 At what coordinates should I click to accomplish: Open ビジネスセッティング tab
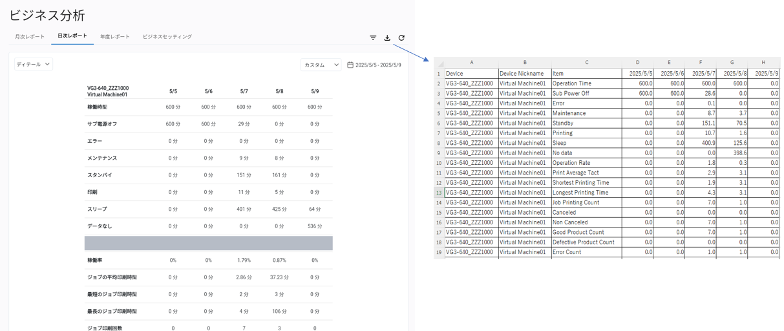click(x=167, y=37)
